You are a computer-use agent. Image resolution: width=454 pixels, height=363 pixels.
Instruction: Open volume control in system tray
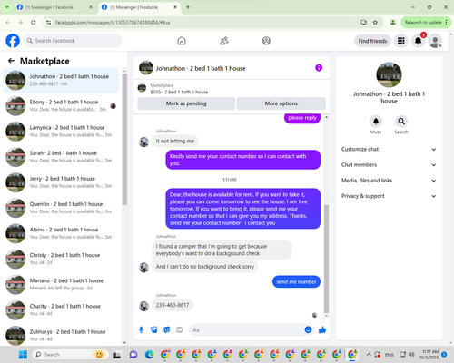click(x=411, y=355)
